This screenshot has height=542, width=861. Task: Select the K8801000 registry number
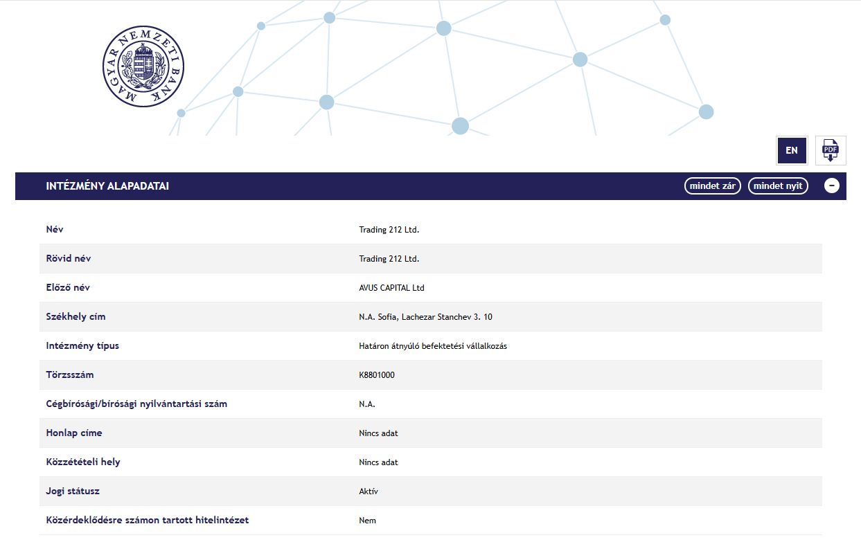[x=377, y=375]
